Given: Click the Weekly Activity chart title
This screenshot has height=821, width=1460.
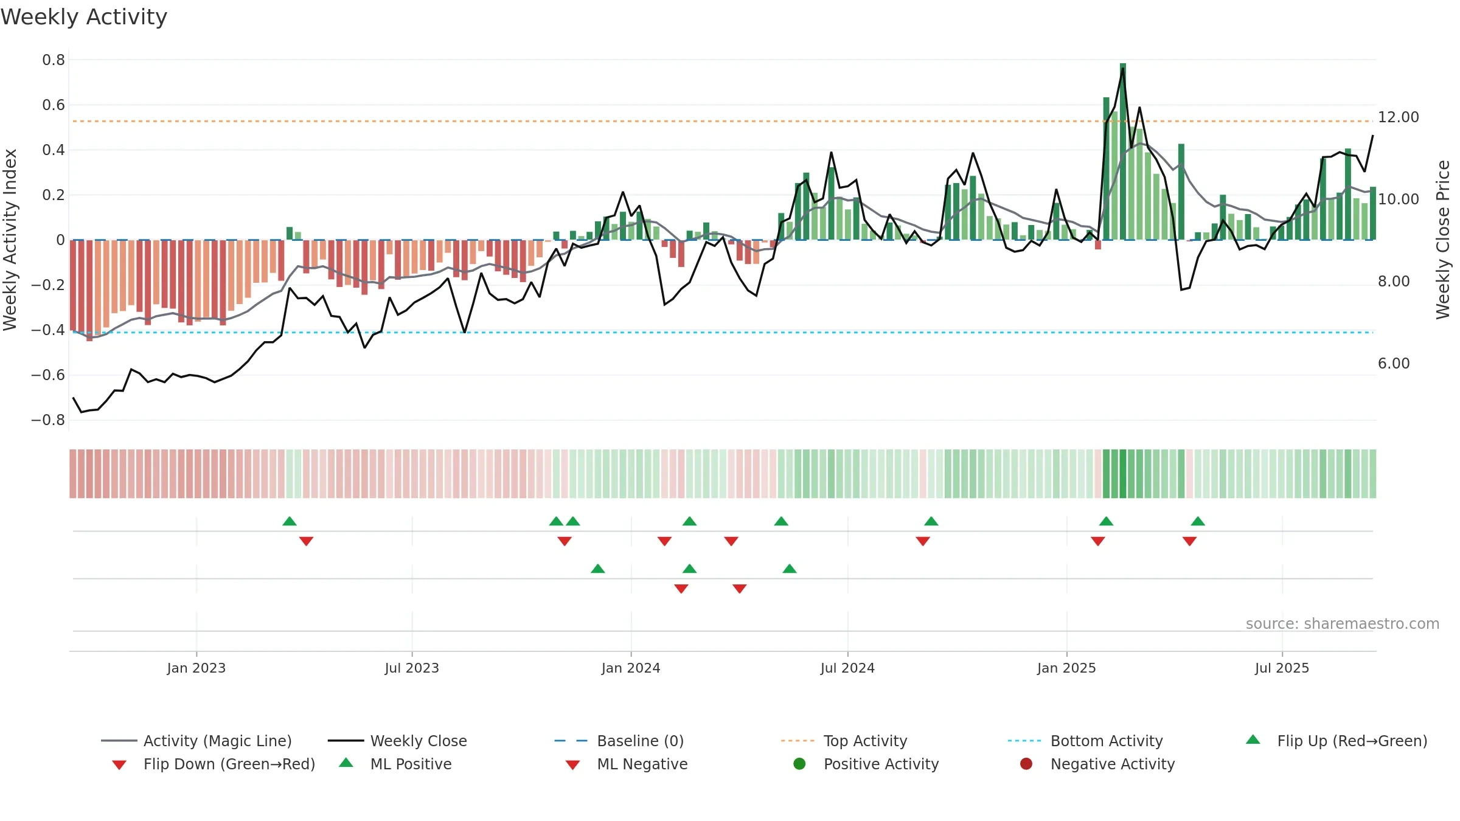Looking at the screenshot, I should pos(84,17).
